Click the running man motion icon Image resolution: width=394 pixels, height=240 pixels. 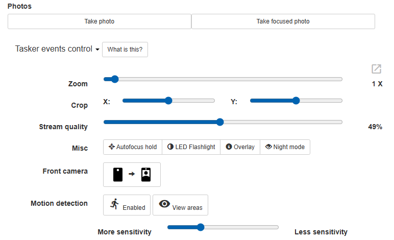(114, 204)
